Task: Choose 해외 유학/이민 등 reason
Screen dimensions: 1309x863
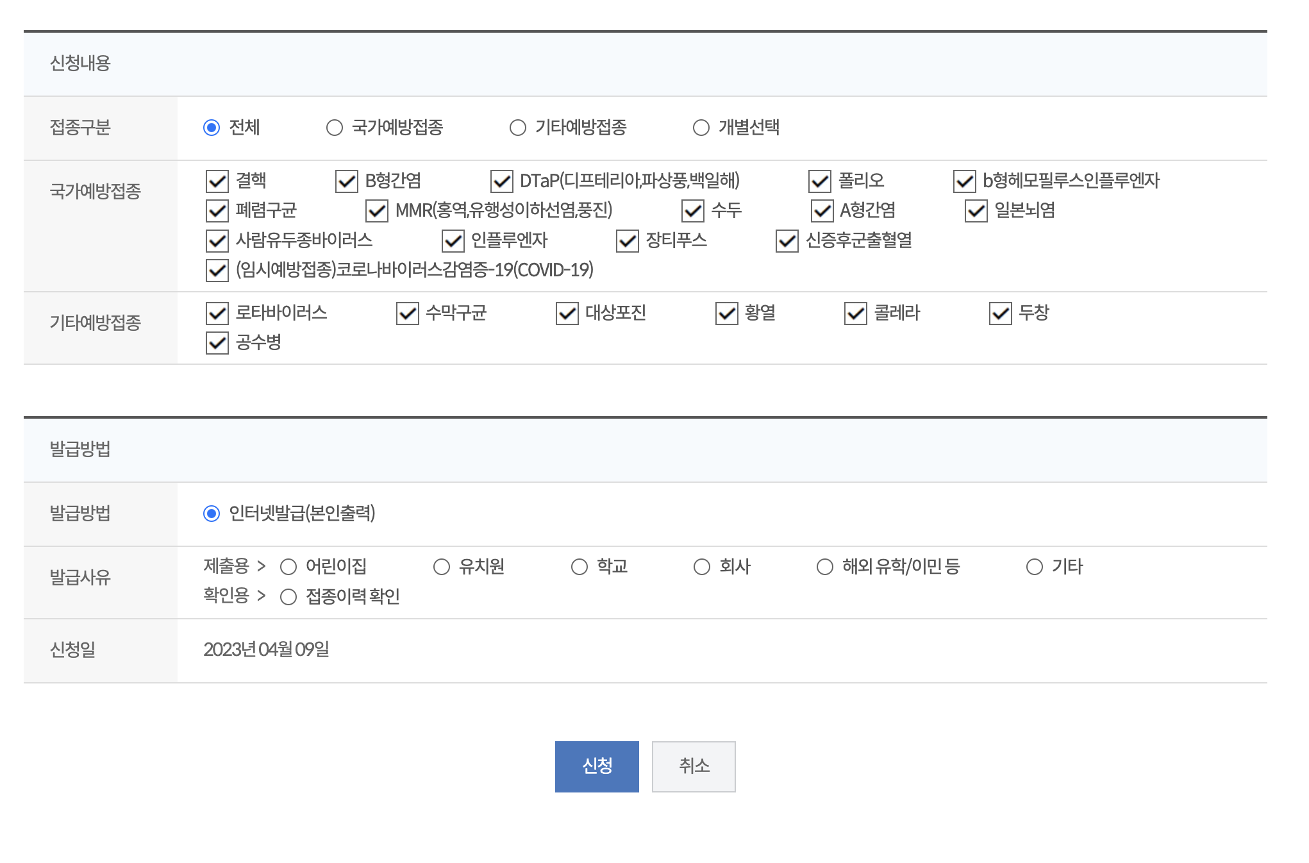Action: pos(825,567)
